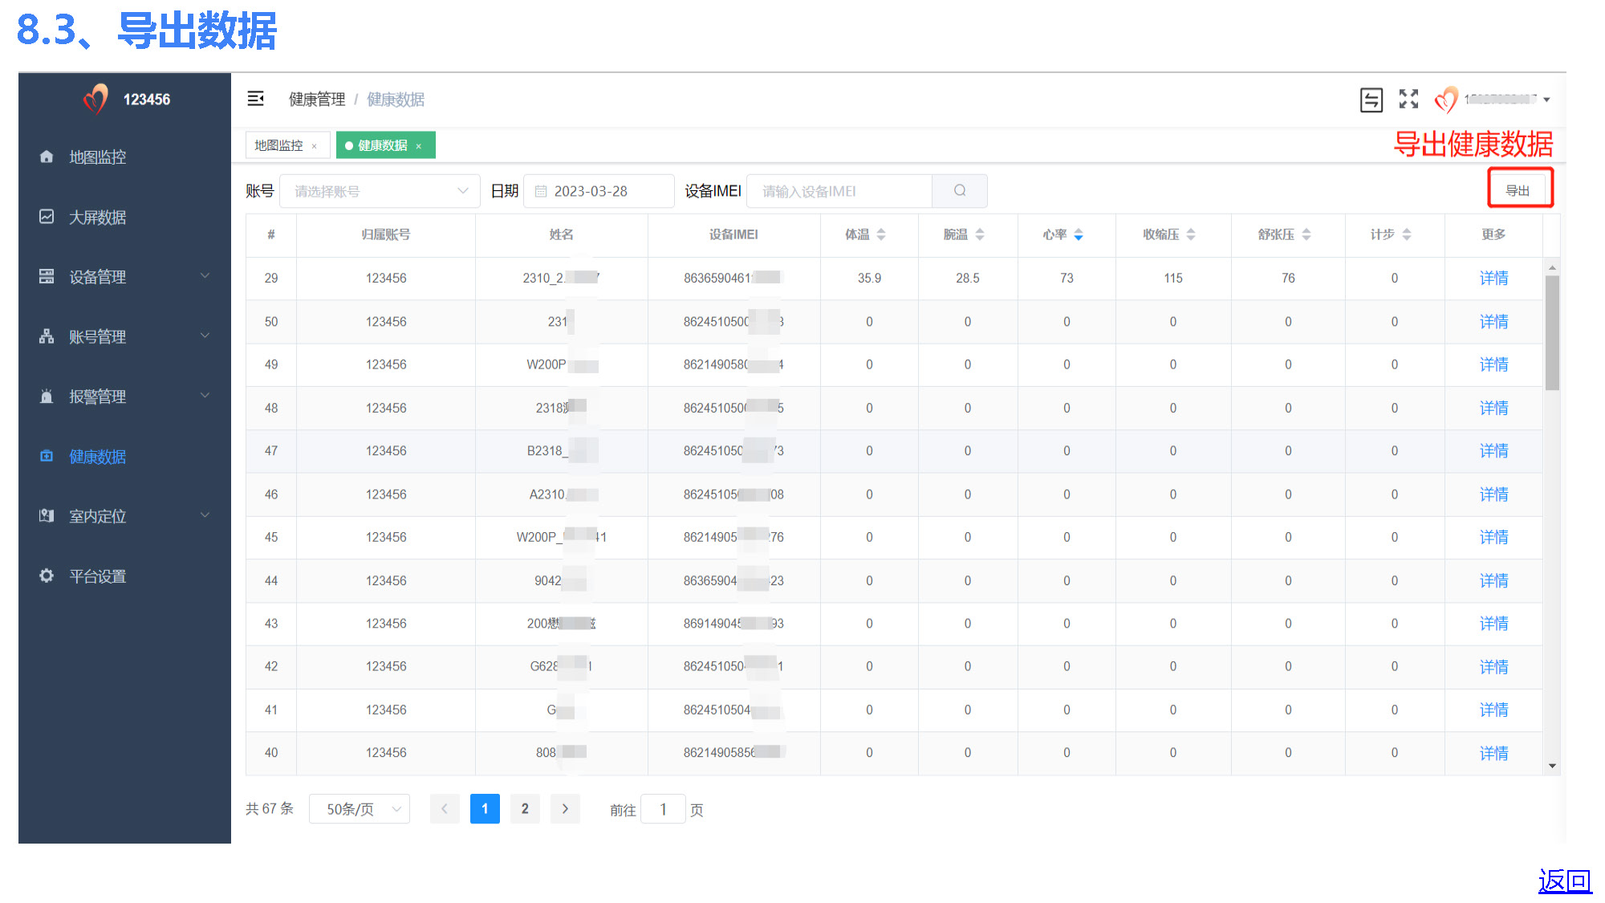Click scrollbar down arrow of table
1605x903 pixels.
tap(1553, 766)
